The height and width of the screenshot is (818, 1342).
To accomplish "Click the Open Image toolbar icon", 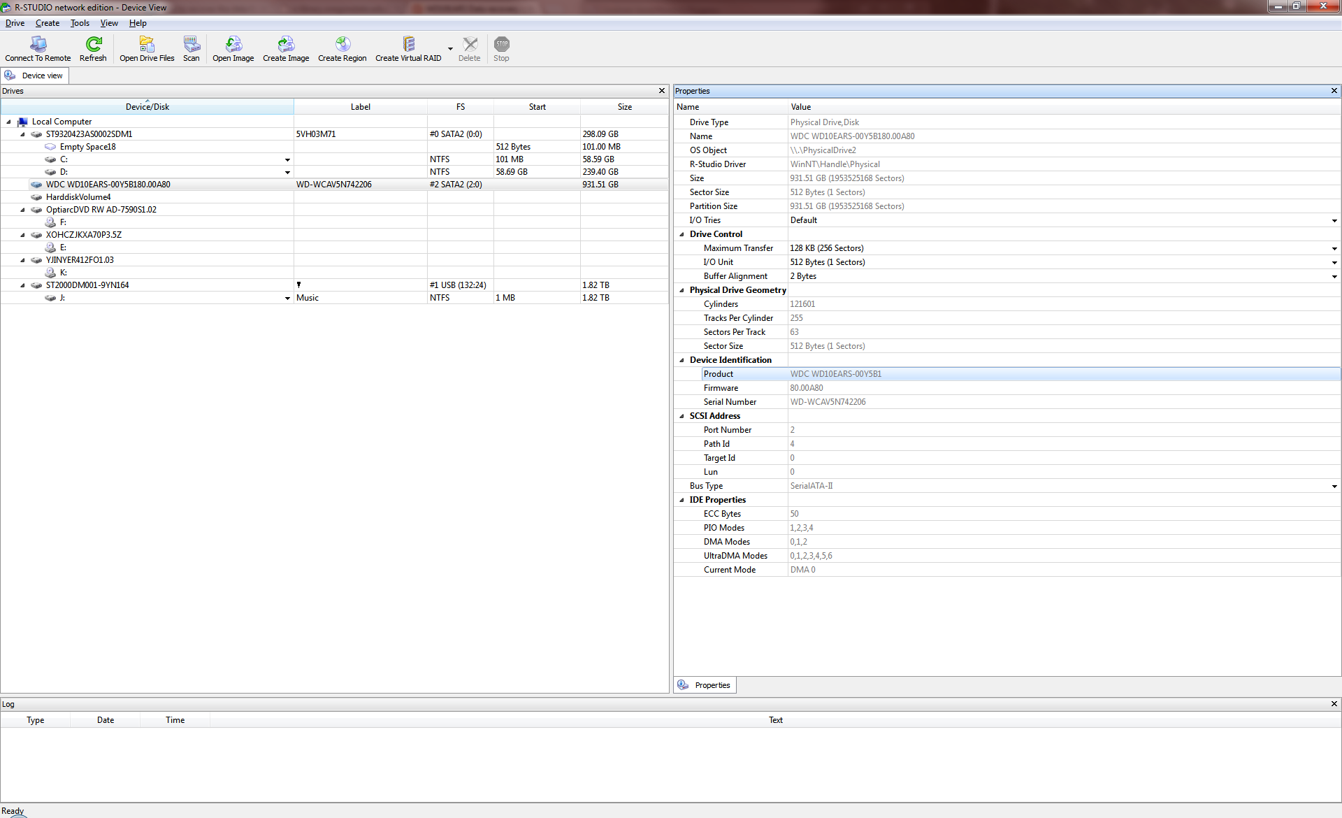I will [x=233, y=44].
